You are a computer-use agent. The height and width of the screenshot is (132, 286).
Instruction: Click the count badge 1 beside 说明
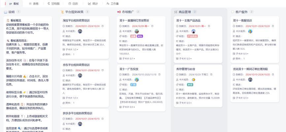click(18, 12)
